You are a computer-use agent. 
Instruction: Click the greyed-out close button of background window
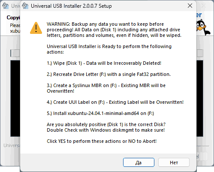(204, 6)
